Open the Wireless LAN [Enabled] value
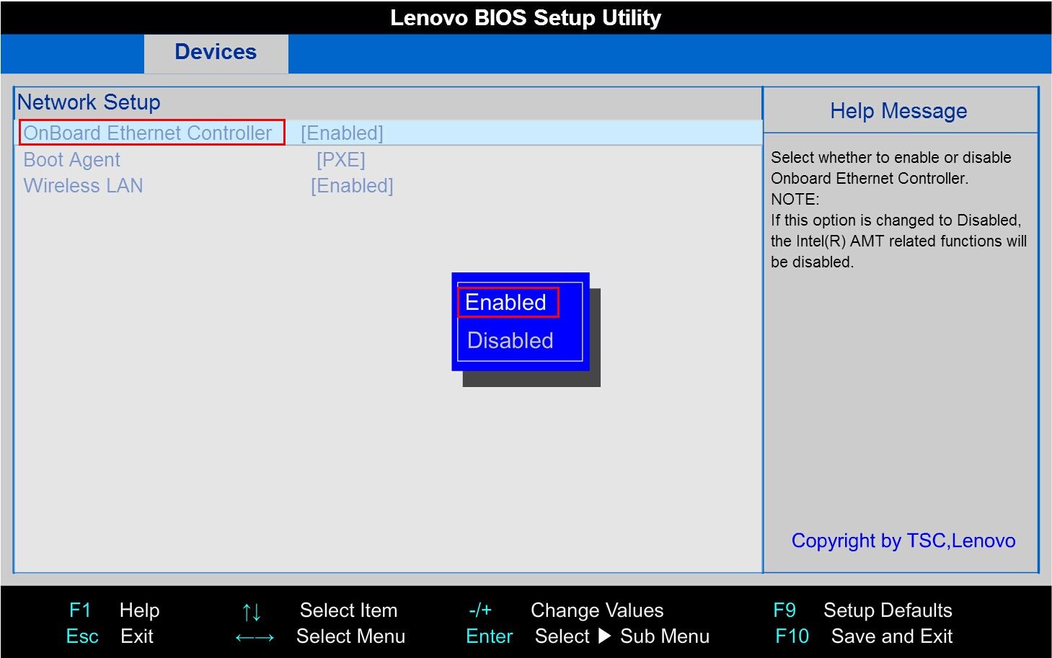 tap(352, 185)
